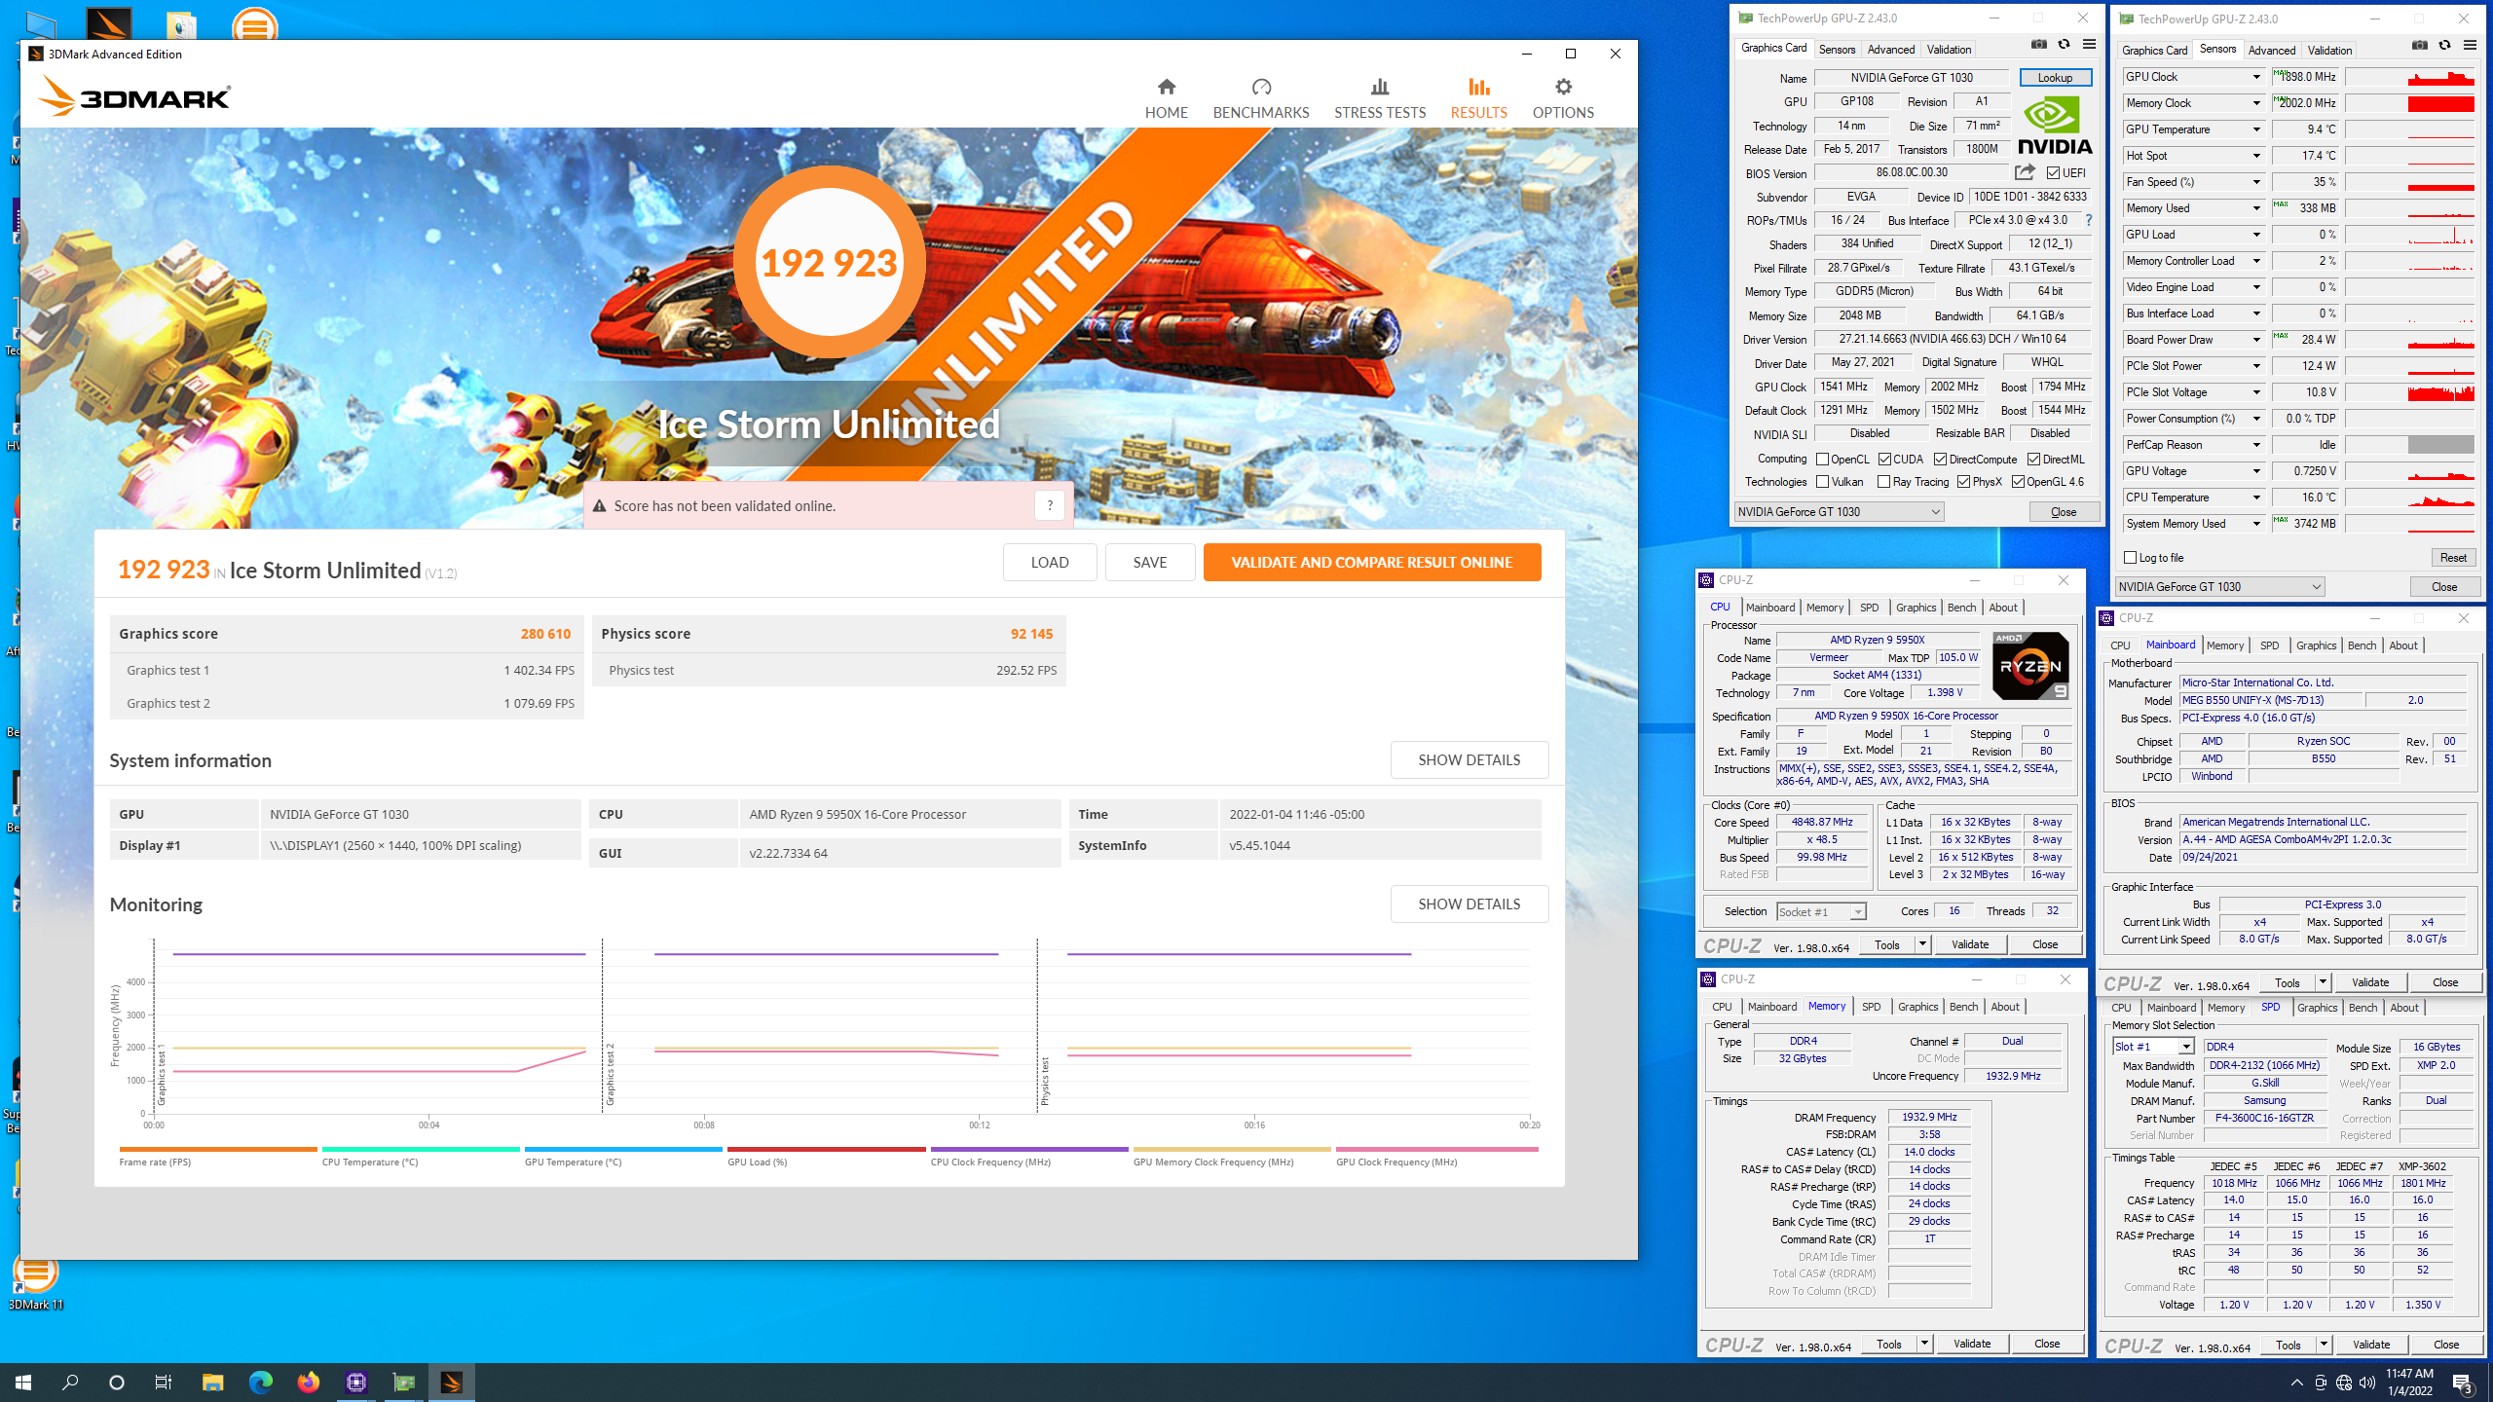This screenshot has height=1402, width=2493.
Task: Open 3DMark 11 desktop shortcut
Action: pyautogui.click(x=35, y=1283)
